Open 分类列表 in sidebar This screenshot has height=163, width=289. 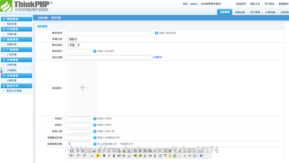12,65
